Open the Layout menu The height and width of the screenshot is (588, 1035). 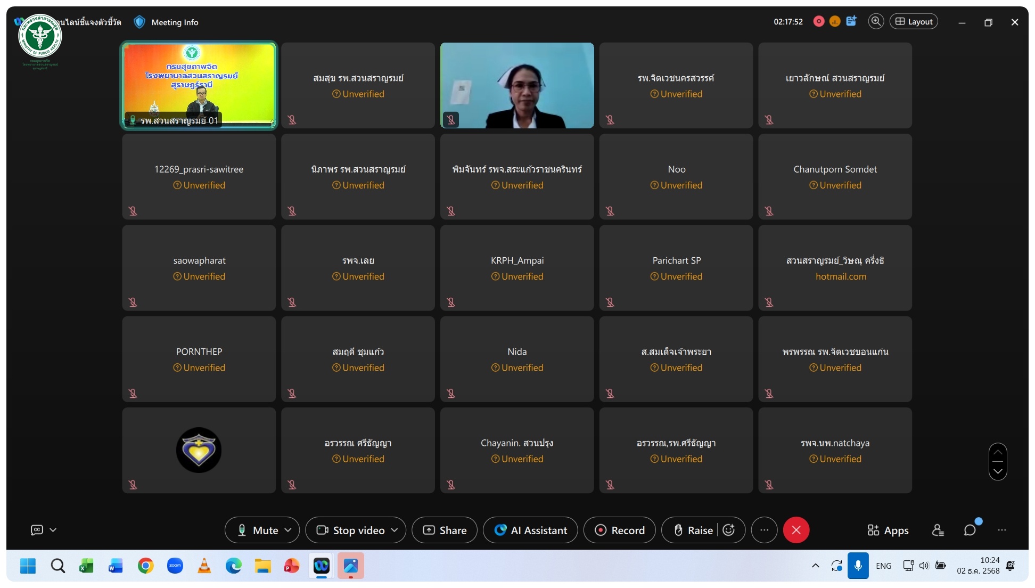pyautogui.click(x=914, y=21)
